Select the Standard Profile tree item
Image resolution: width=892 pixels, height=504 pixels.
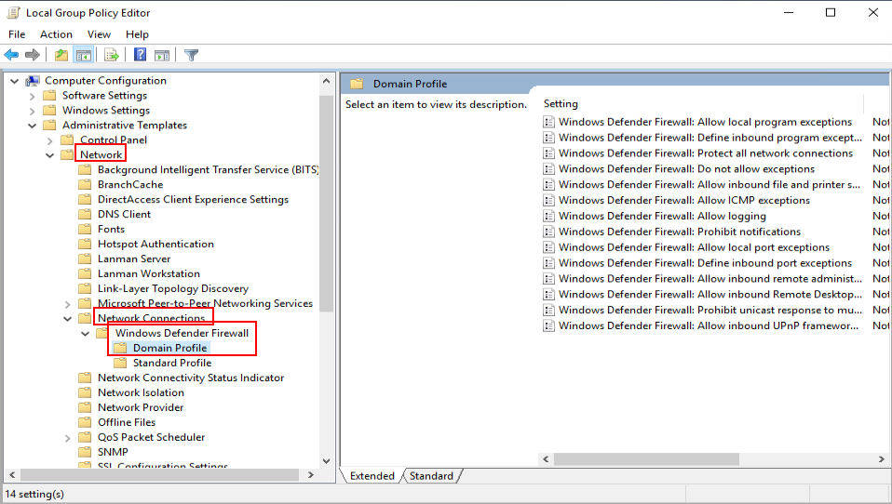[x=172, y=363]
